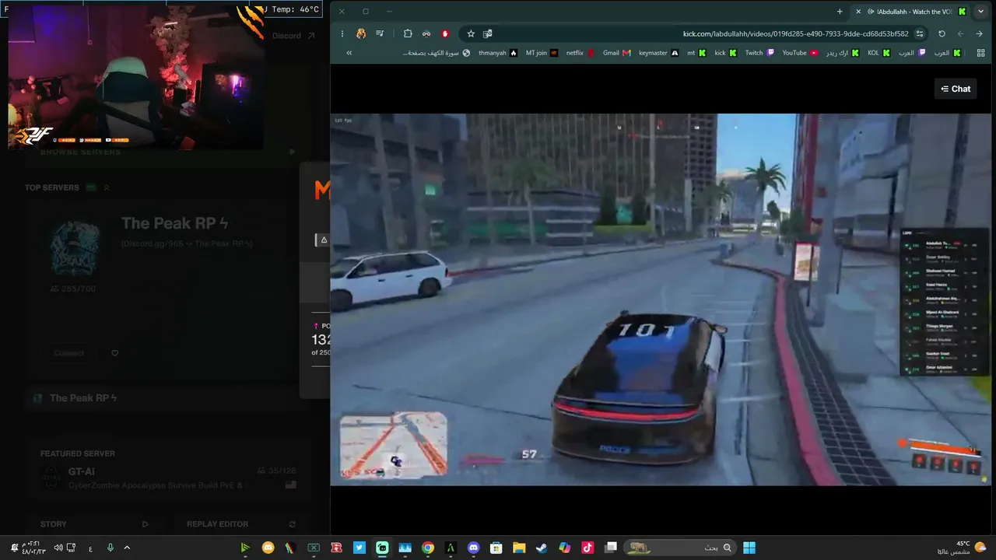Viewport: 996px width, 560px height.
Task: Show more bookmarks overflow chevron
Action: coord(349,53)
